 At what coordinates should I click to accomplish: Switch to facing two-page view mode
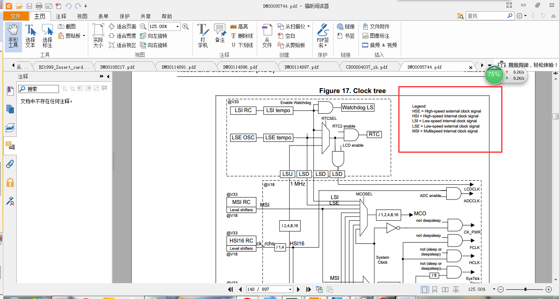coord(445,289)
